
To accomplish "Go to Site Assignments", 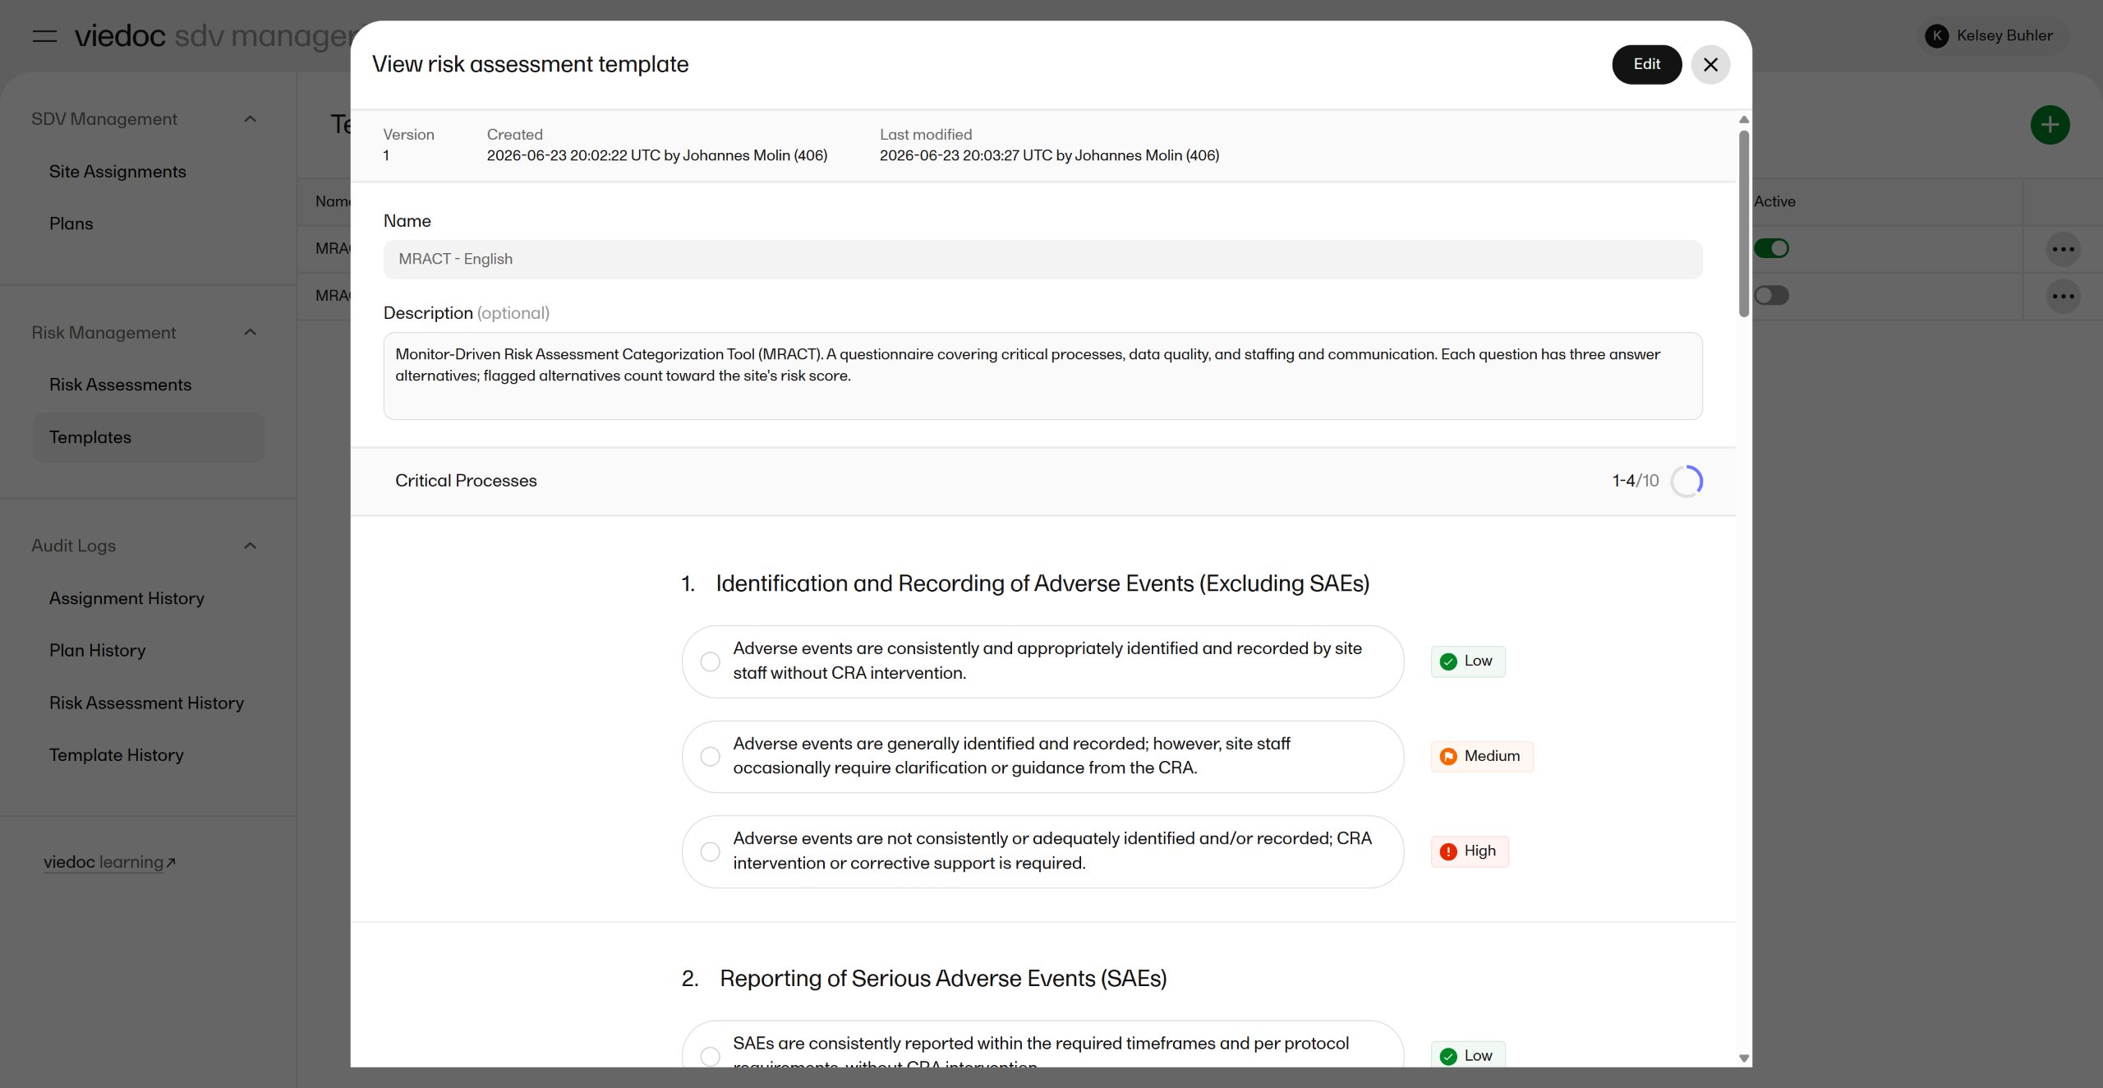I will [x=117, y=172].
